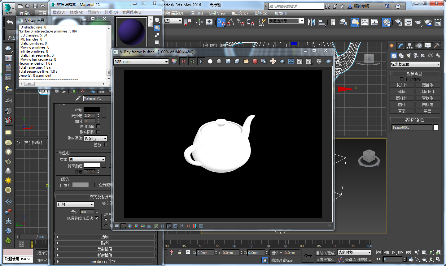The height and width of the screenshot is (266, 446).
Task: Click the 茶壶 object type button
Action: pyautogui.click(x=402, y=111)
